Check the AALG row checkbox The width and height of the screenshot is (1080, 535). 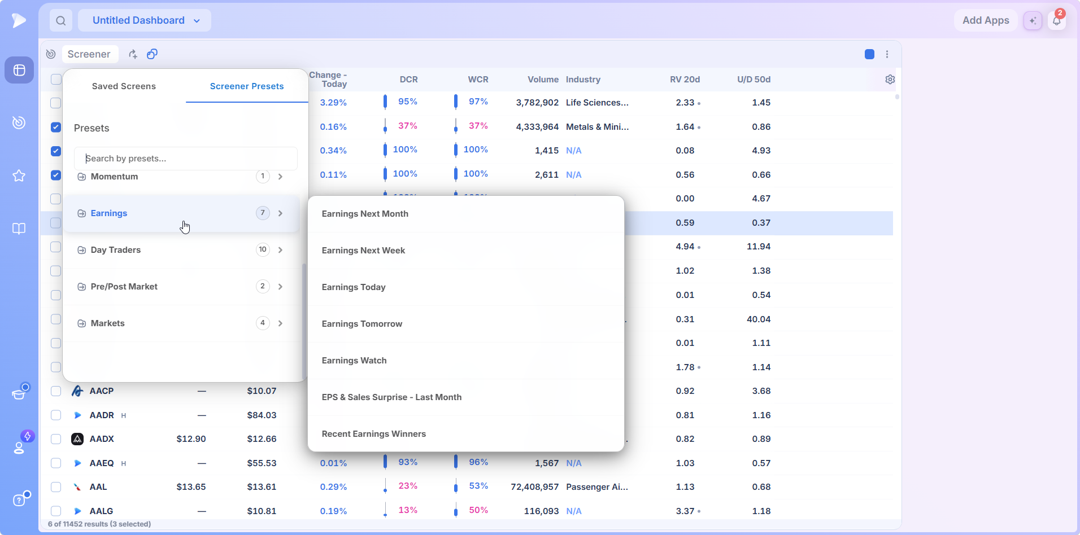tap(56, 511)
